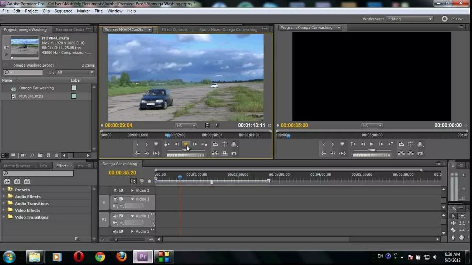Viewport: 472px width, 265px height.
Task: Click the timeline timecode 00:00:35:20
Action: pos(122,173)
